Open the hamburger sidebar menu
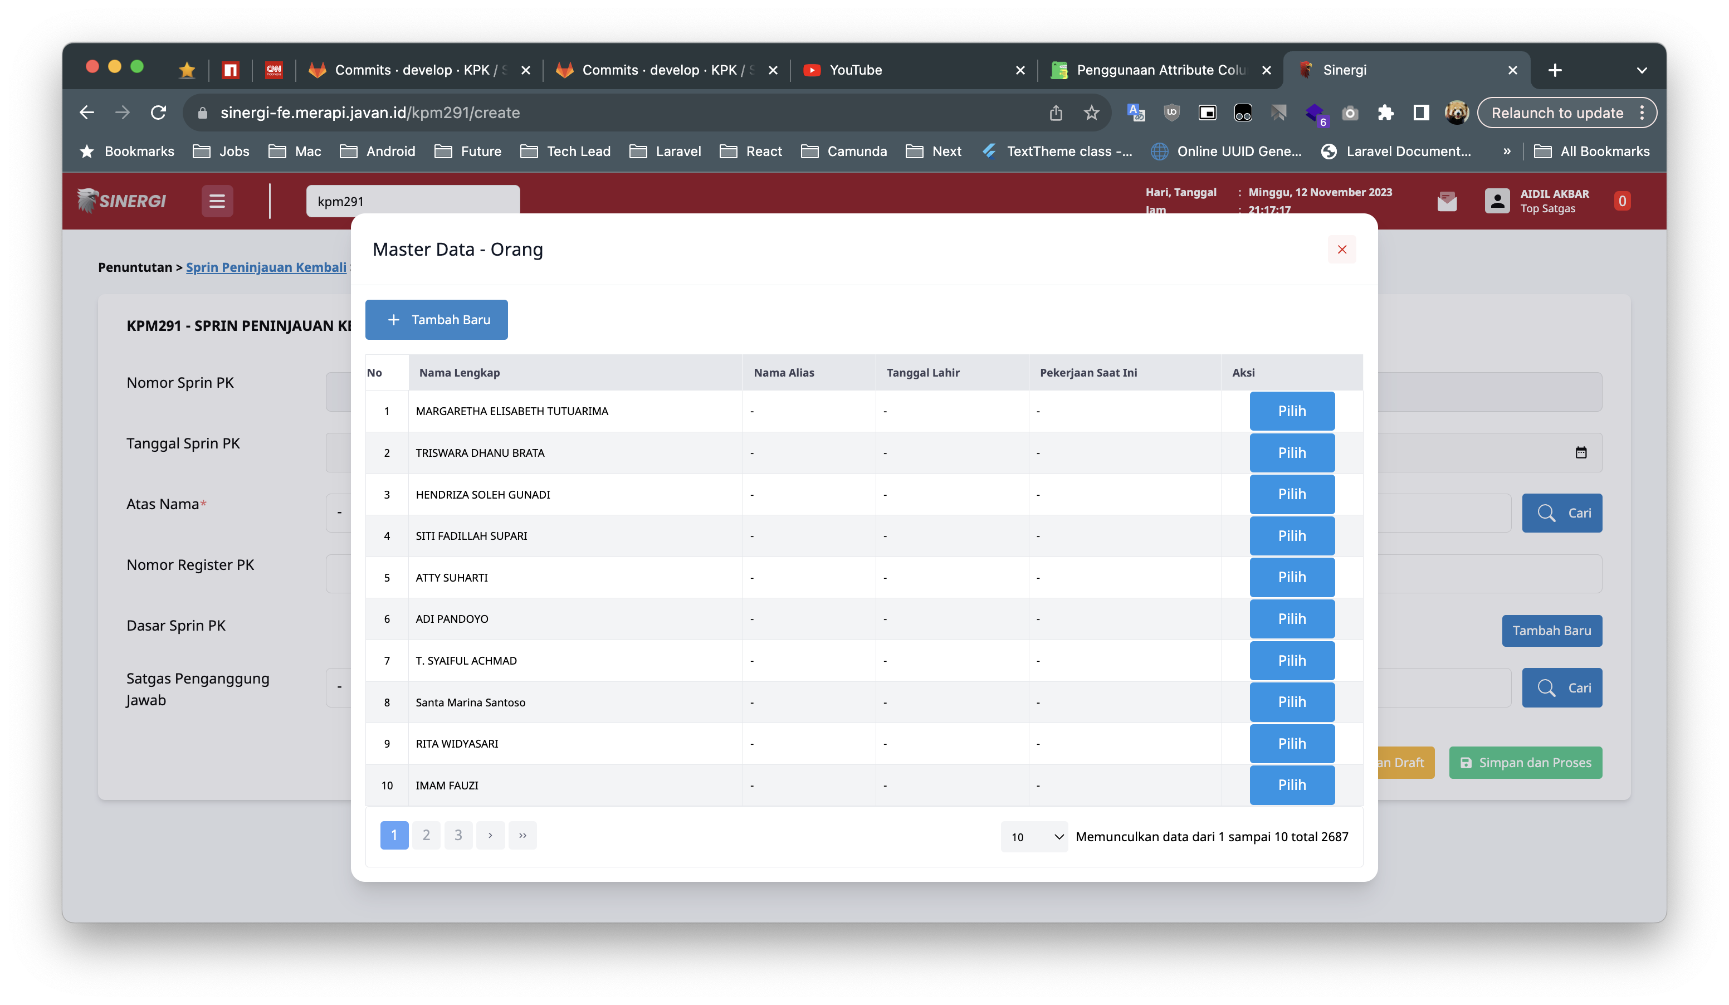1729x1005 pixels. 217,201
